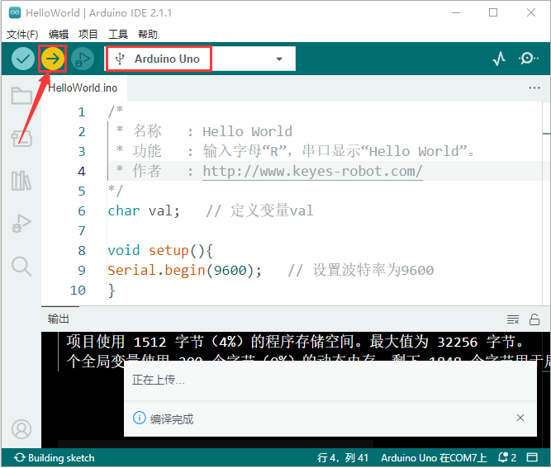Open the 工具 menu

point(118,35)
